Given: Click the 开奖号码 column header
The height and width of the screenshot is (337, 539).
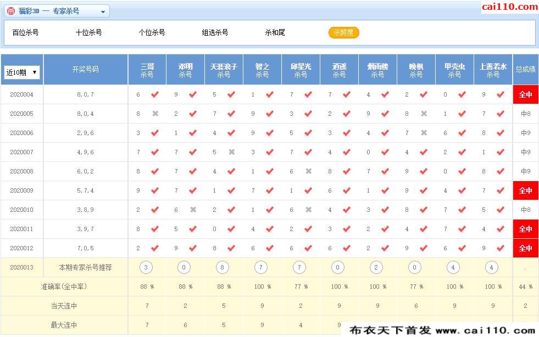Looking at the screenshot, I should [86, 69].
